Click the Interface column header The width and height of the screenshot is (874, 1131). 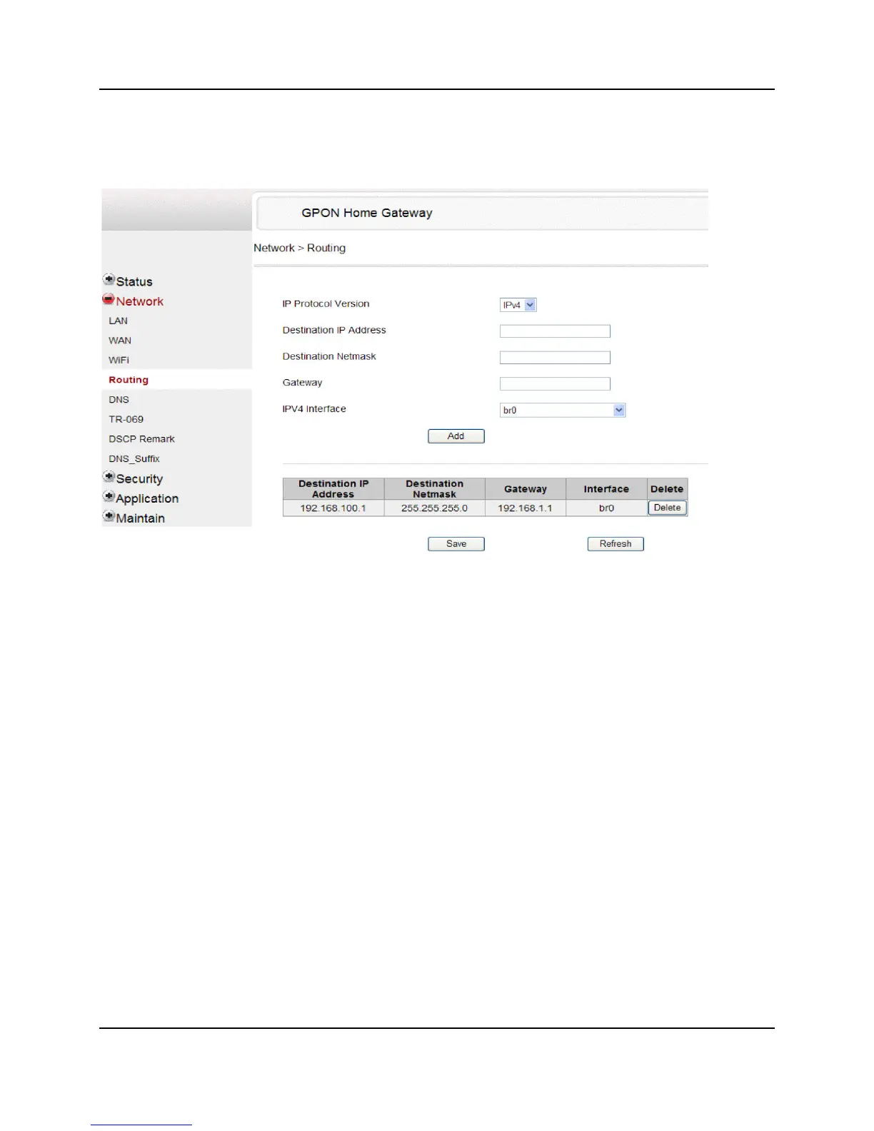[606, 489]
